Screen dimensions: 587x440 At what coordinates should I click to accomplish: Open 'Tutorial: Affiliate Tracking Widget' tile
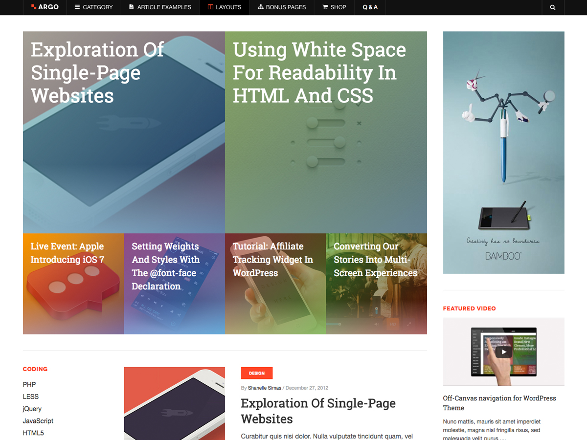pyautogui.click(x=275, y=284)
